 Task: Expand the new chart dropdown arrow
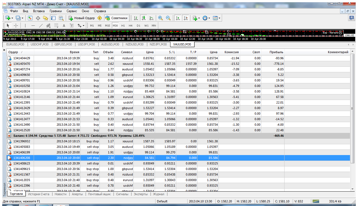[12, 18]
